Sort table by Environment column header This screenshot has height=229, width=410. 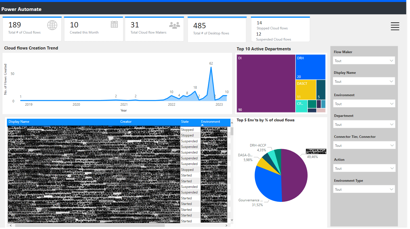coord(210,122)
